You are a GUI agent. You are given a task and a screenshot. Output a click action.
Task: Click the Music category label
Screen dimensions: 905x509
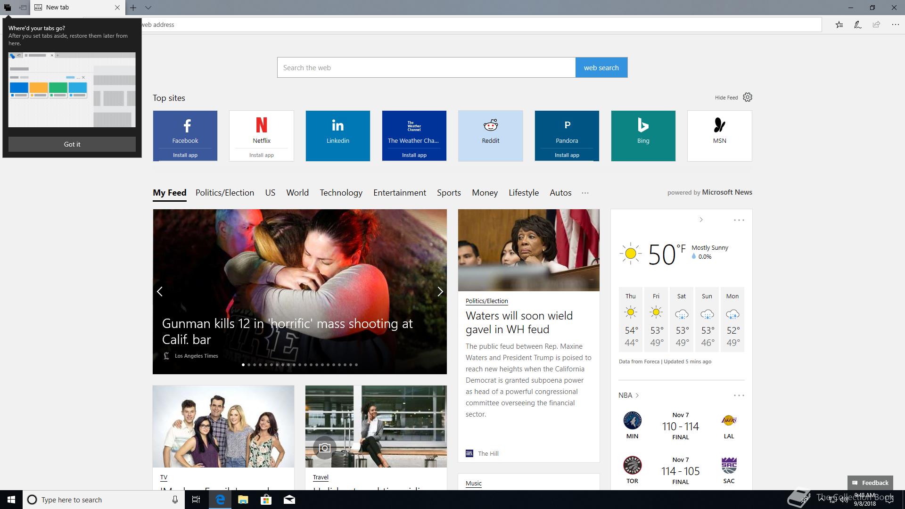474,483
